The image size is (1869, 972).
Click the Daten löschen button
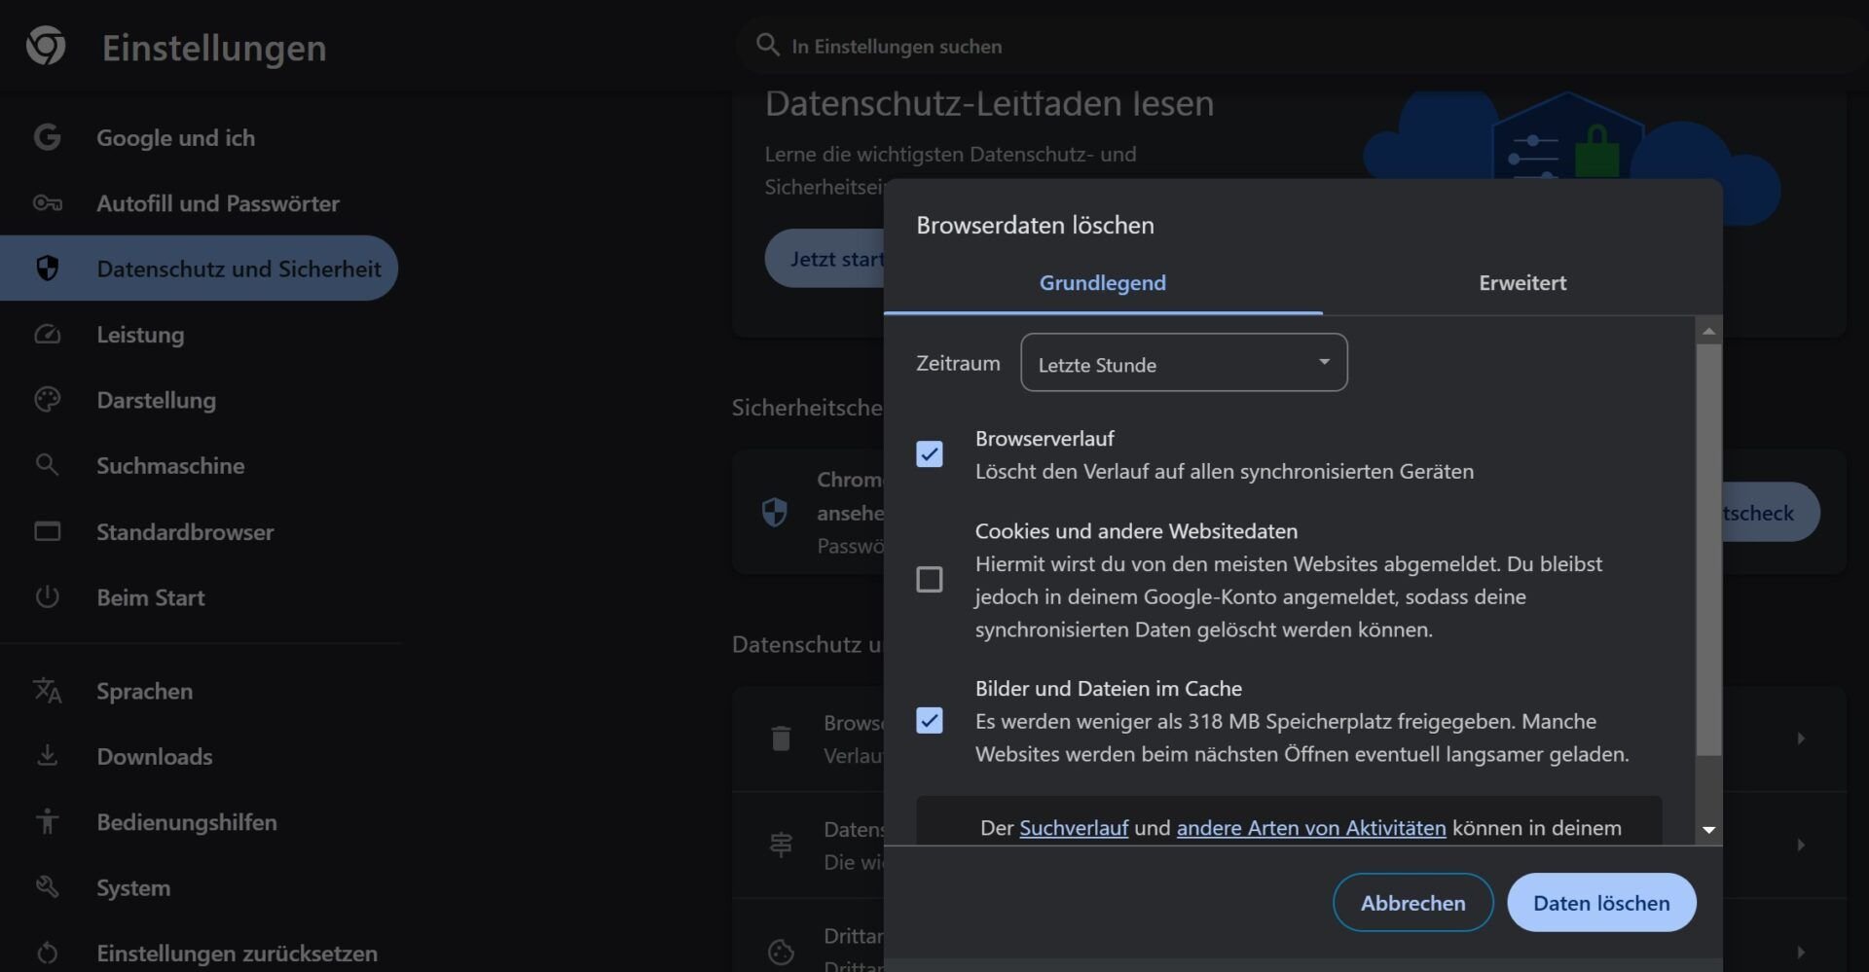point(1601,903)
